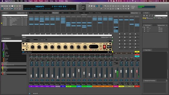This screenshot has width=169, height=95.
Task: Open macOS Spotlight search icon
Action: point(161,1)
